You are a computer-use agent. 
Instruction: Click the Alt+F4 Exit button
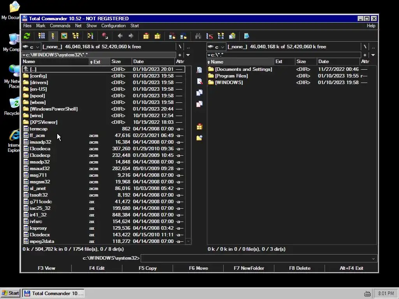pyautogui.click(x=351, y=268)
